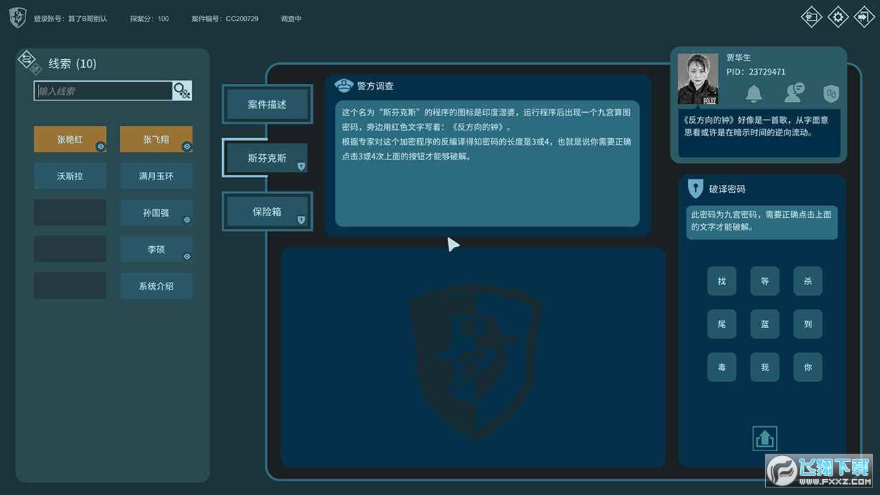Click the bell notification icon
Image resolution: width=880 pixels, height=495 pixels.
point(754,93)
